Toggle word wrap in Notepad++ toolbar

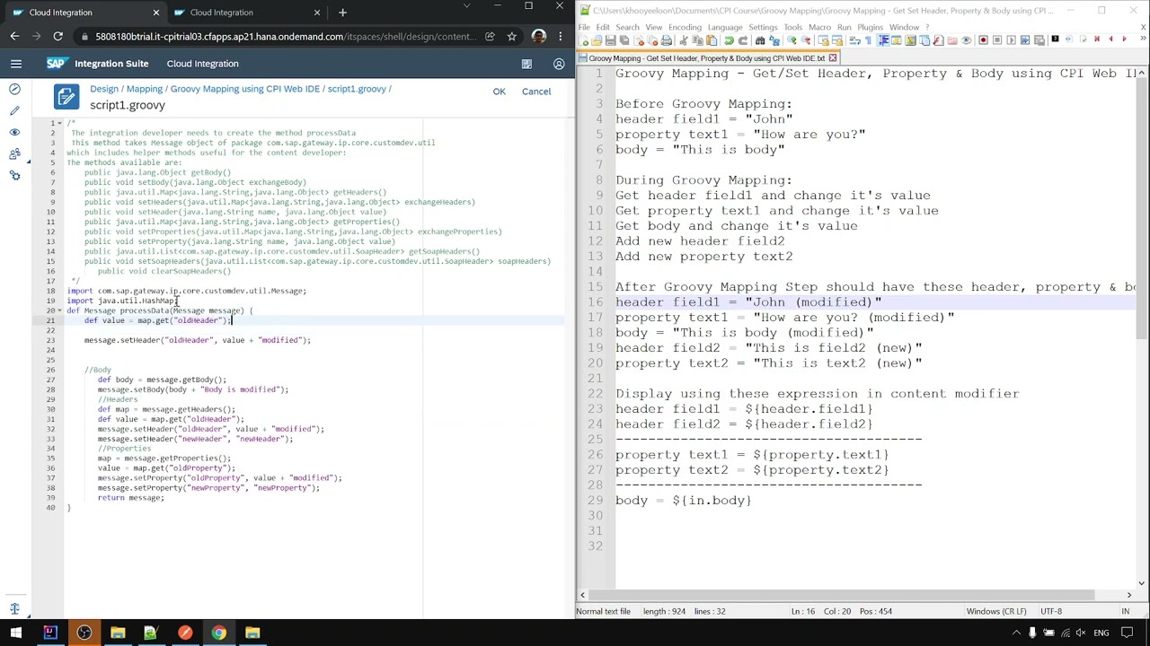pyautogui.click(x=854, y=40)
